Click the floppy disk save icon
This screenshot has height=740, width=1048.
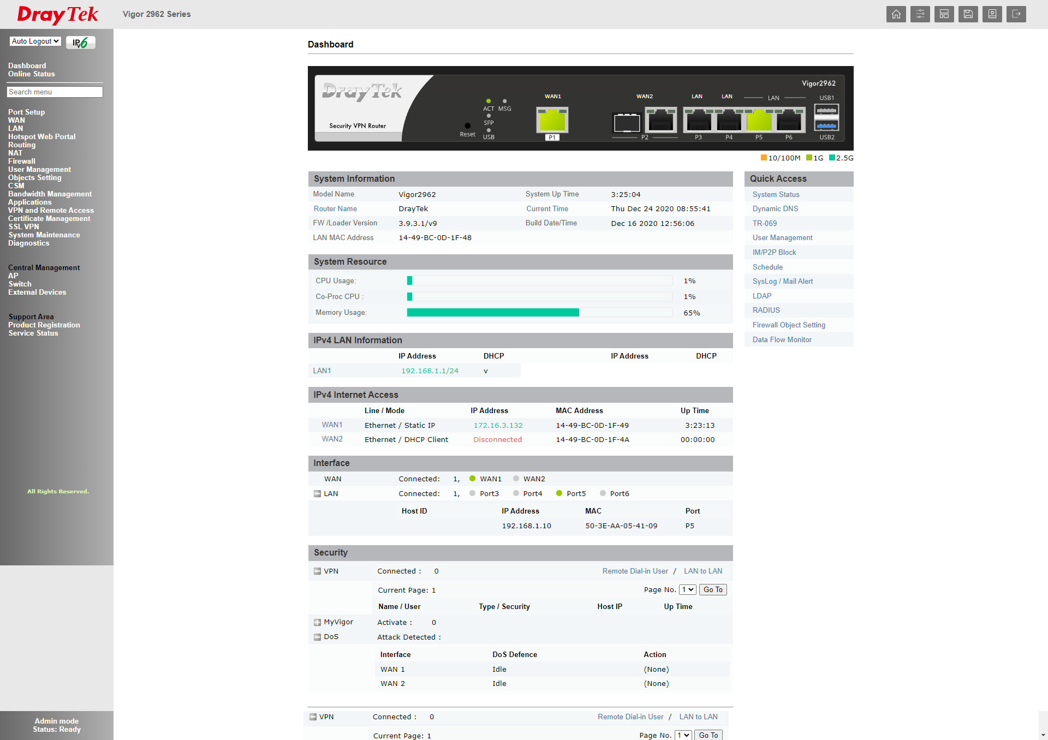[968, 14]
